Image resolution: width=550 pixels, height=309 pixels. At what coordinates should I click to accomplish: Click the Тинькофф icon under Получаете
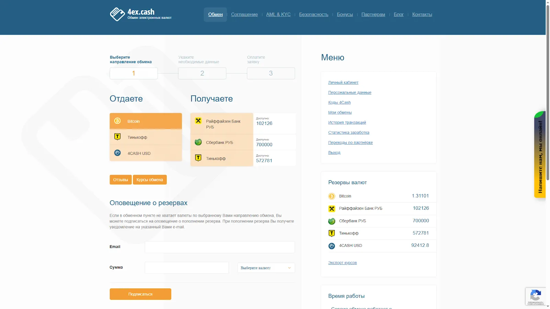198,158
